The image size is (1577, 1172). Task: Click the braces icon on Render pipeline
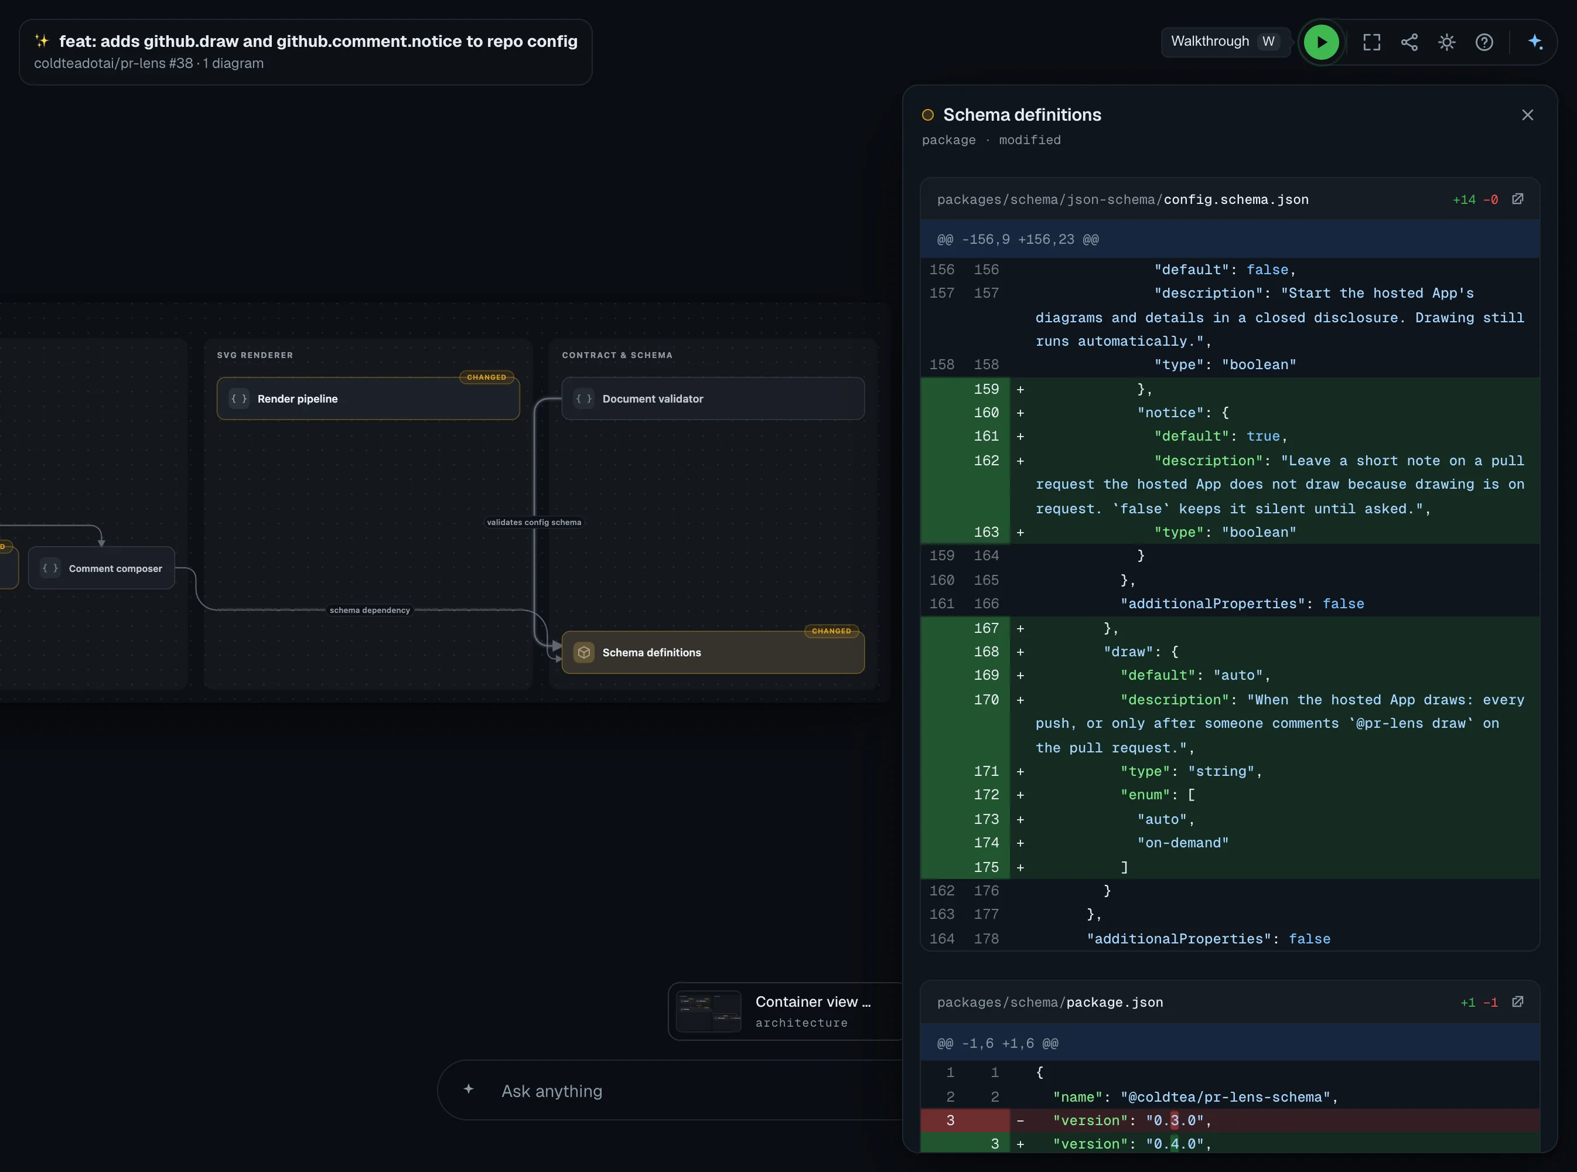click(x=239, y=398)
